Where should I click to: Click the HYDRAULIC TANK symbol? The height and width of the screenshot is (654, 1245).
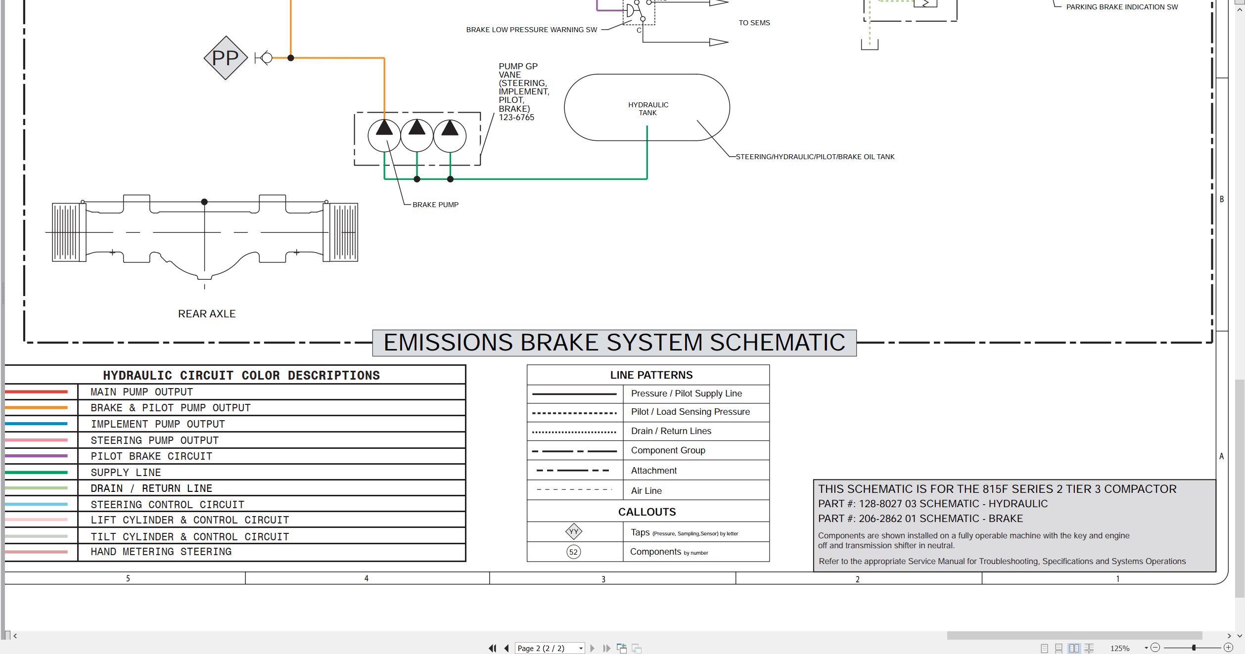647,107
